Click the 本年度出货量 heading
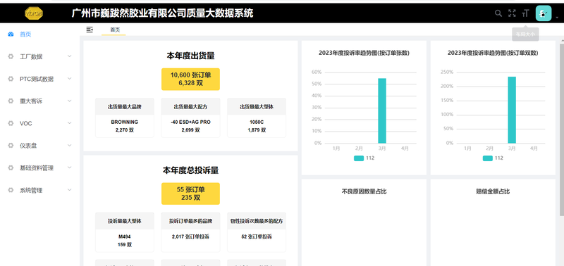Viewport: 564px width, 266px height. pos(190,56)
